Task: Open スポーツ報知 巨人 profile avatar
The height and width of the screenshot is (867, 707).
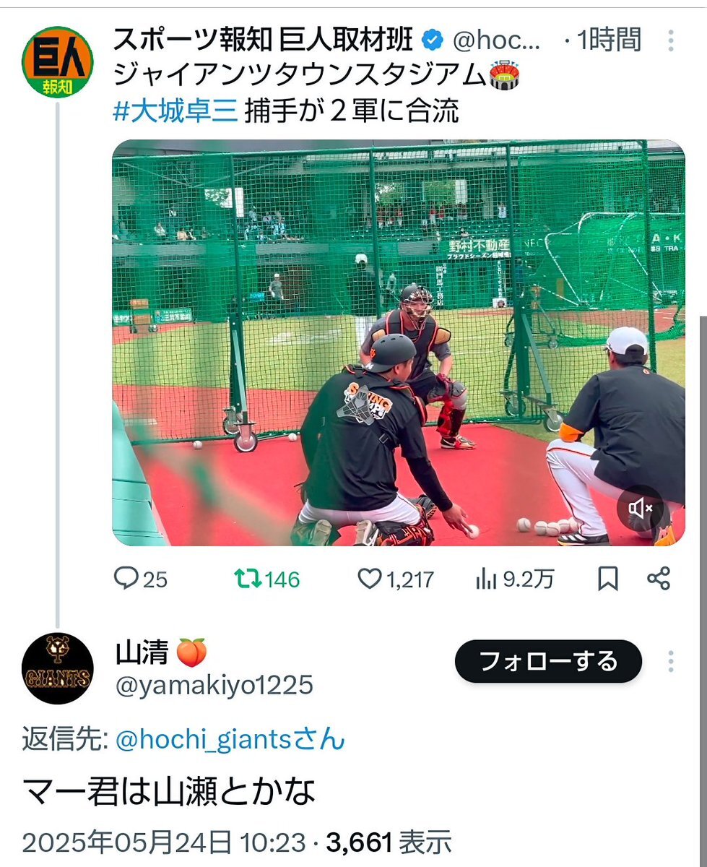Action: point(58,62)
